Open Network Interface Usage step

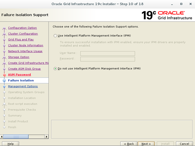(x=25, y=51)
